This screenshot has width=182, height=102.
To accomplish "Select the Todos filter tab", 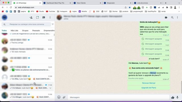I will click(x=4, y=31).
